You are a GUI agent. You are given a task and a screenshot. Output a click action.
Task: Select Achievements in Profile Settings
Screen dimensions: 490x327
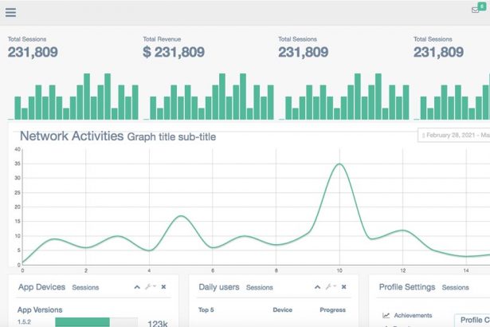(x=413, y=316)
